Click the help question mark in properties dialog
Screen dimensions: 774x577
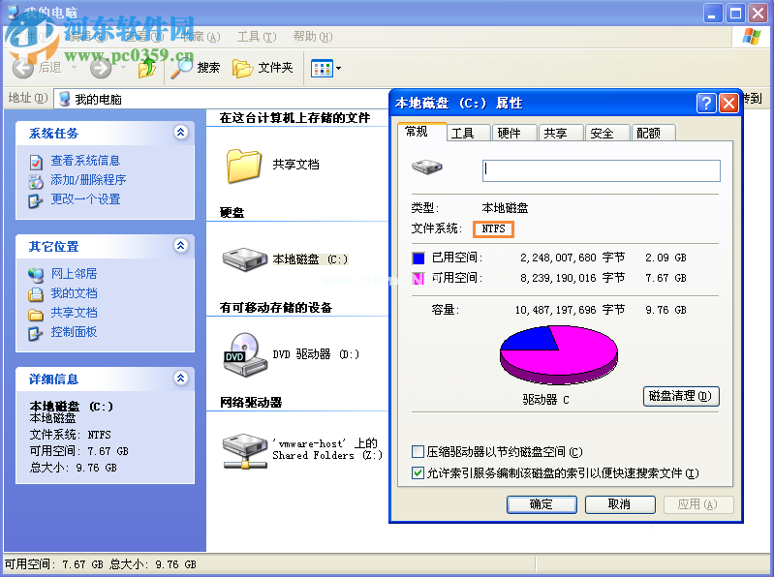(706, 103)
